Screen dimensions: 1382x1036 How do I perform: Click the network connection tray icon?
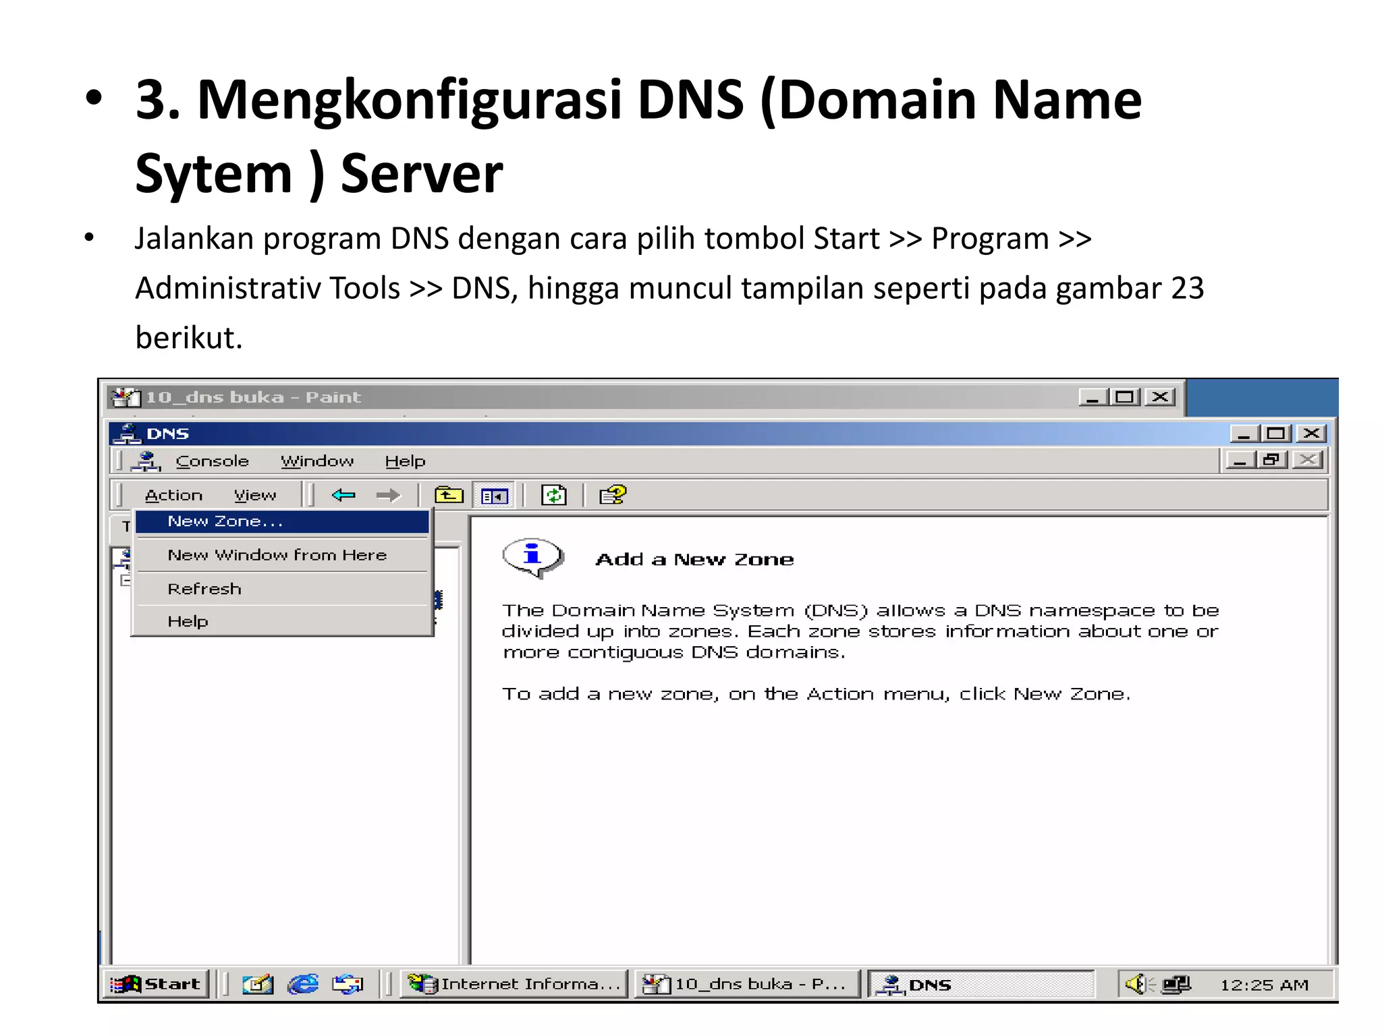pos(1176,985)
